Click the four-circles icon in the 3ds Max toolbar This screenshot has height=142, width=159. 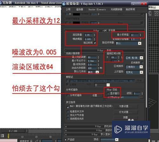click(x=156, y=14)
